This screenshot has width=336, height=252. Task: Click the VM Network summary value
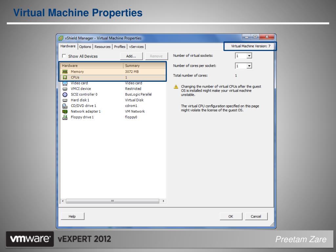[x=135, y=112]
